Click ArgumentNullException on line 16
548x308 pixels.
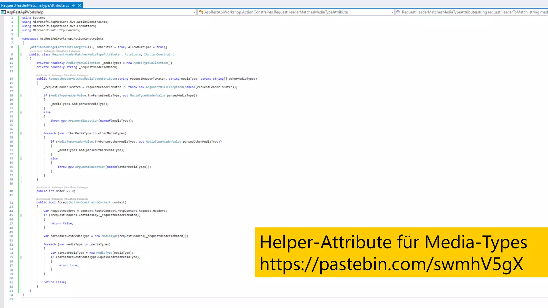(x=164, y=87)
